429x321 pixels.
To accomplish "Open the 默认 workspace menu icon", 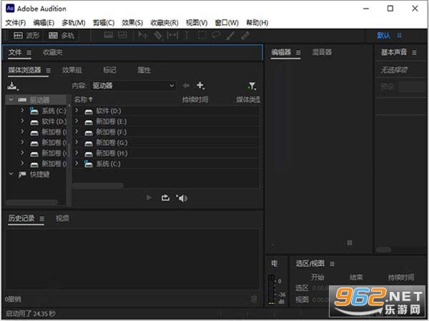I will pyautogui.click(x=399, y=36).
